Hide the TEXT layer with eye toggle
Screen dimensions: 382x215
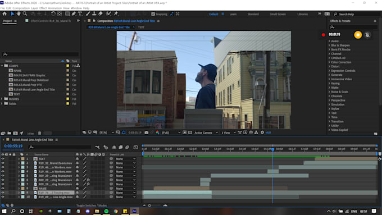(x=3, y=159)
